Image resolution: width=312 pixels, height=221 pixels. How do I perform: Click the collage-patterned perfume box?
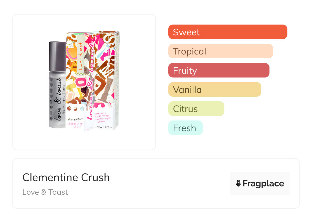pyautogui.click(x=97, y=77)
